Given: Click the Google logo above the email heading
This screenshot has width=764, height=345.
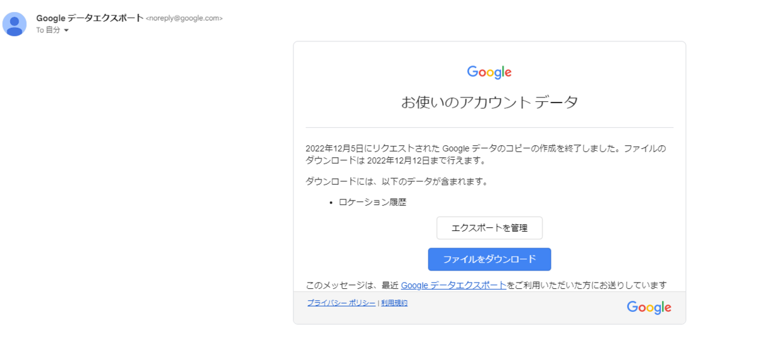Looking at the screenshot, I should [489, 73].
